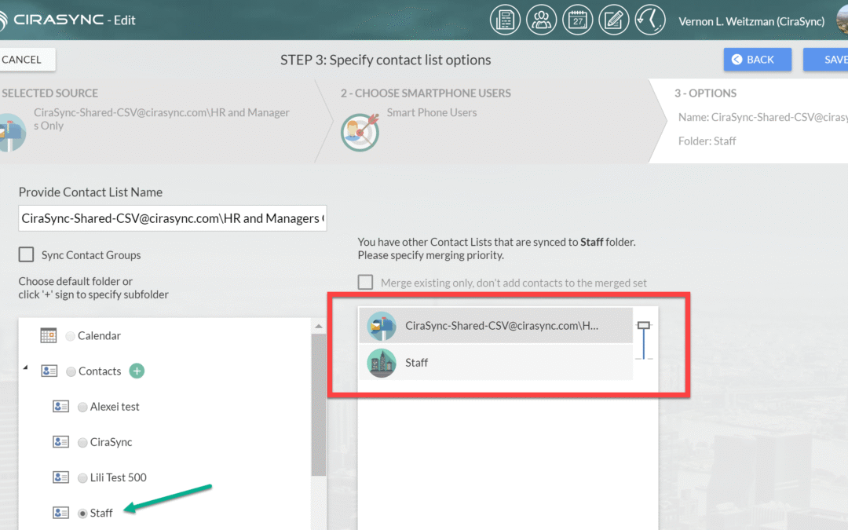Open the contact lists icon in the top toolbar

tap(505, 19)
